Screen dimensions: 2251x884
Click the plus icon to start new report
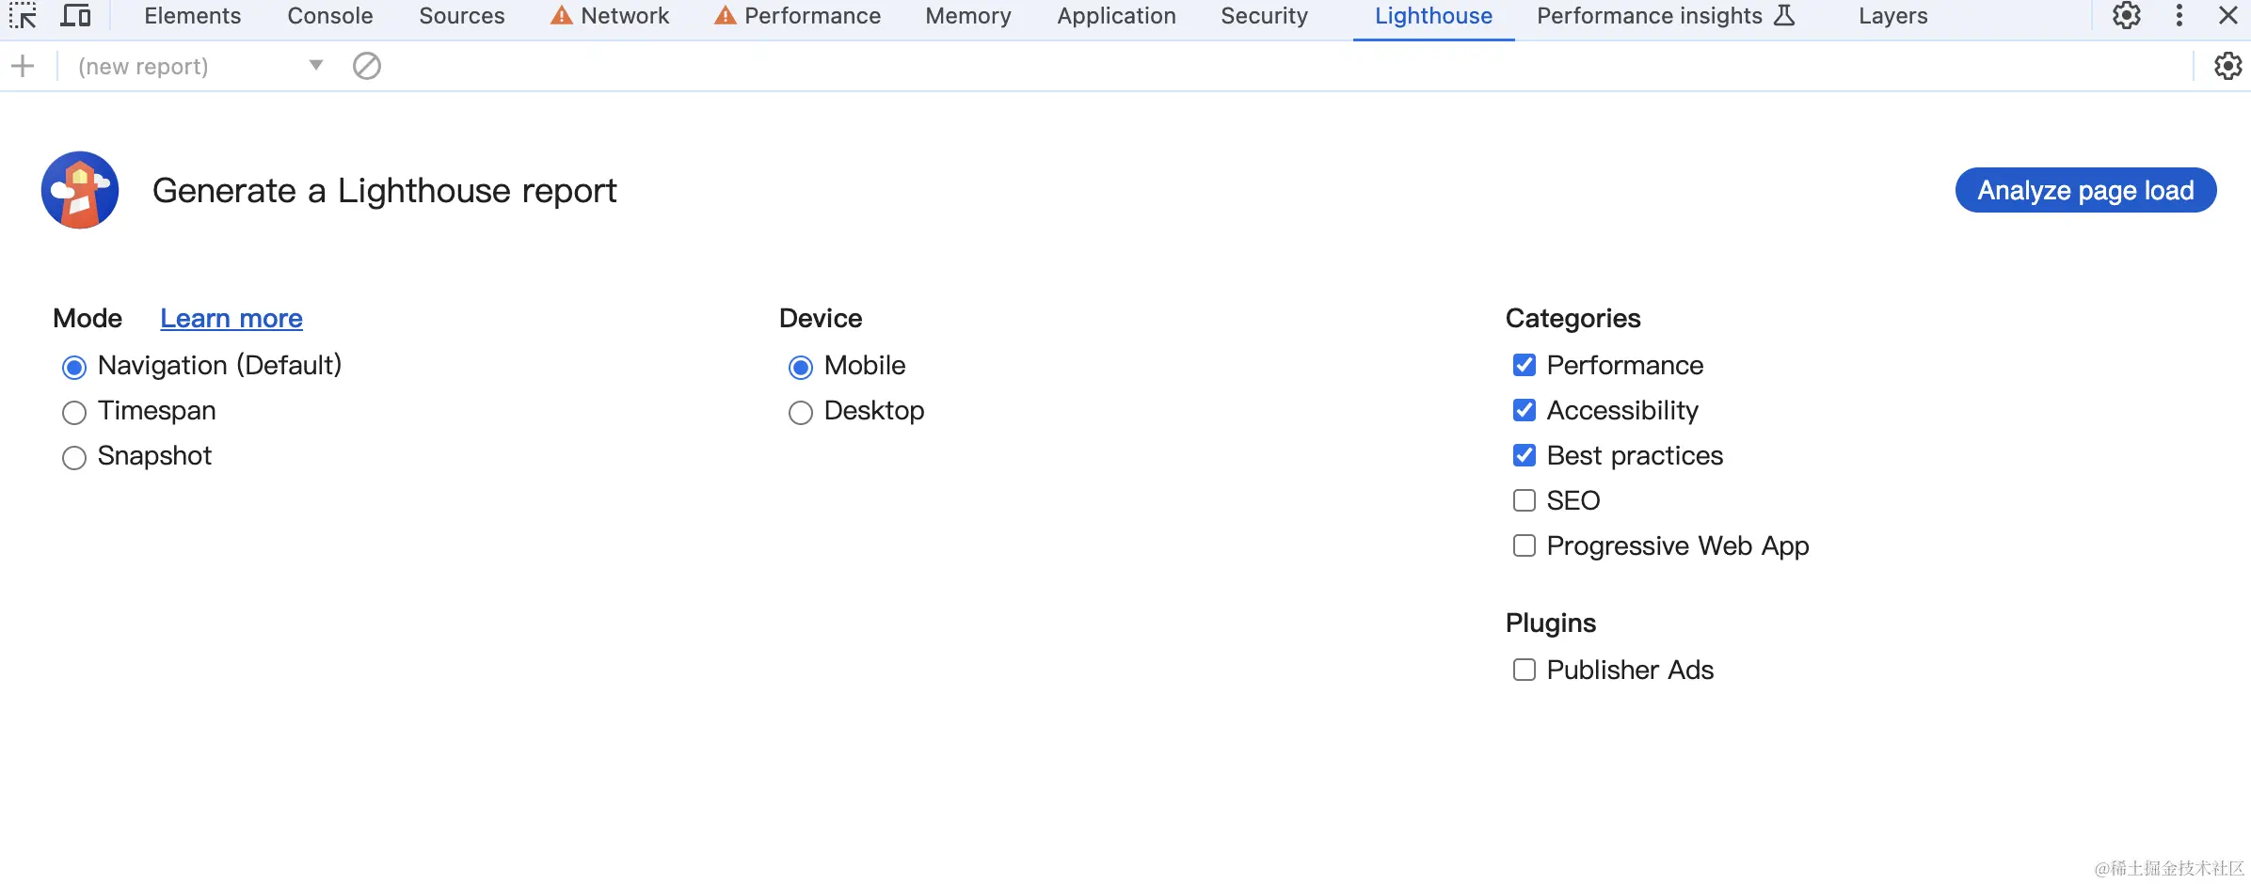23,66
